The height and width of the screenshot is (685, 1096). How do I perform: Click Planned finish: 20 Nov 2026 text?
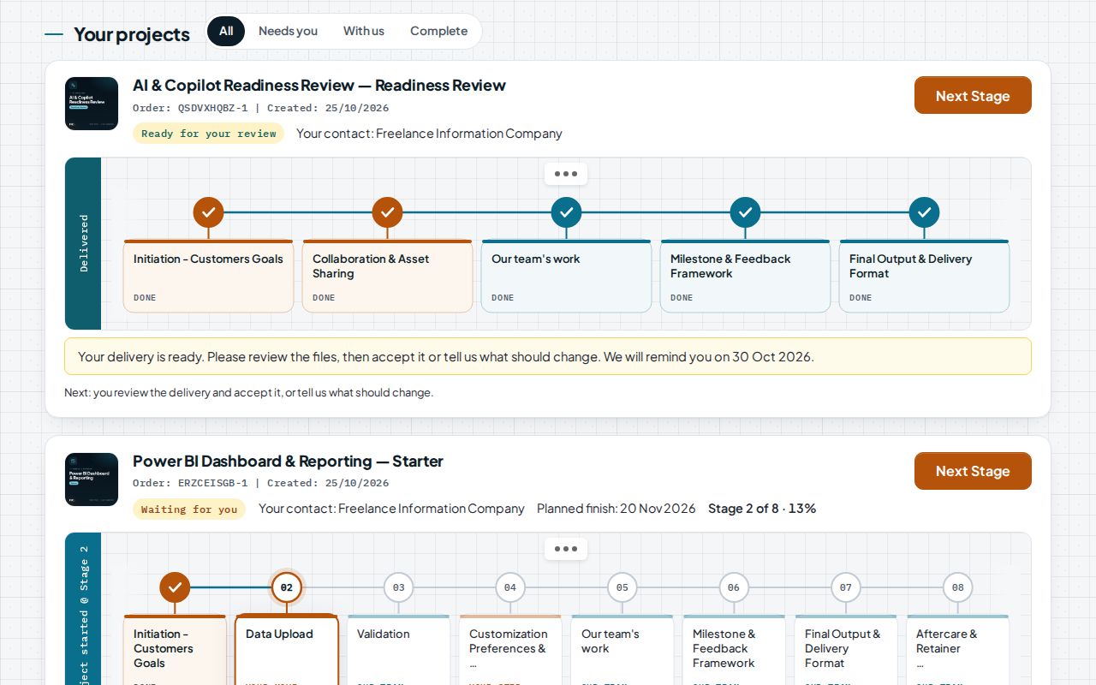[x=616, y=509]
